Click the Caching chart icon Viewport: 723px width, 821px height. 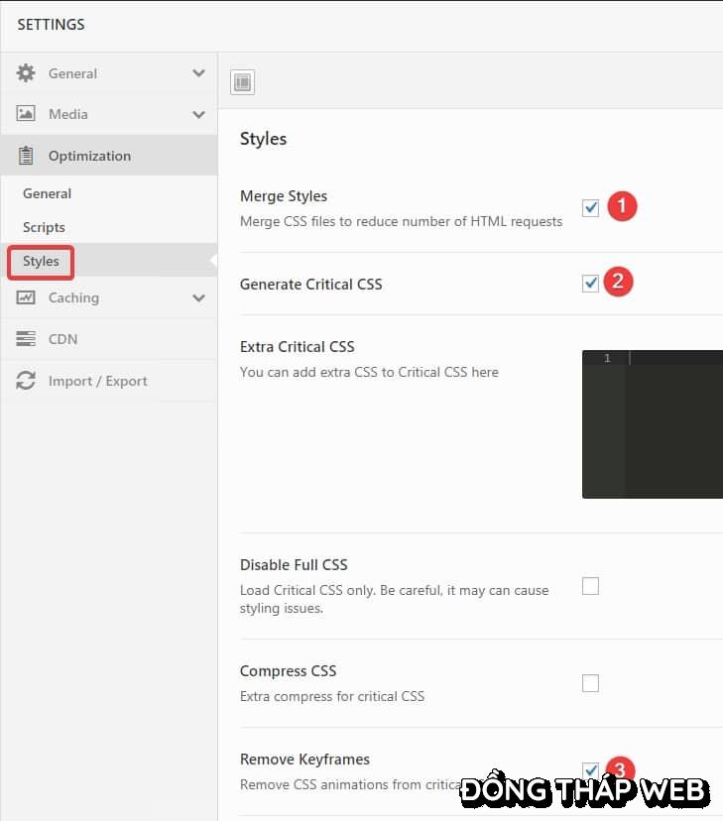tap(26, 297)
